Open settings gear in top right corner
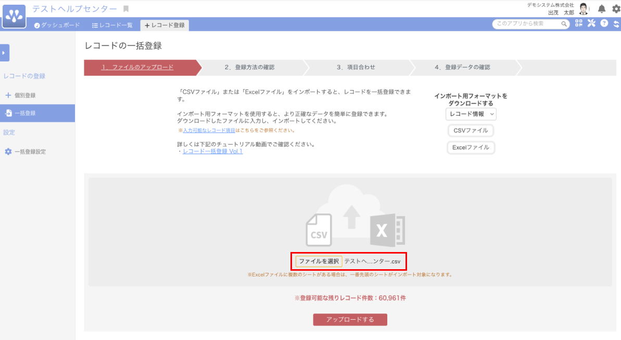This screenshot has width=621, height=340. [616, 9]
